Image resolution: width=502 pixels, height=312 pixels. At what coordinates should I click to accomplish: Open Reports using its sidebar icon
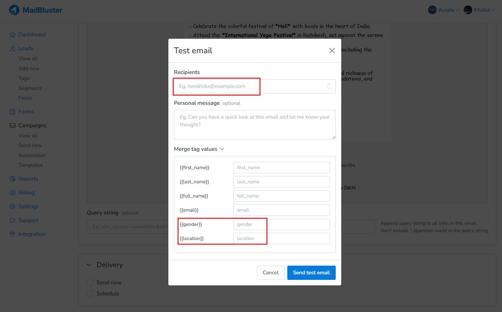click(12, 178)
